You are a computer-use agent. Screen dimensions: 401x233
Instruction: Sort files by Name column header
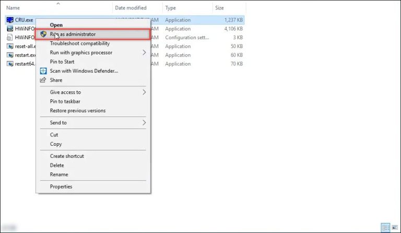coord(13,8)
